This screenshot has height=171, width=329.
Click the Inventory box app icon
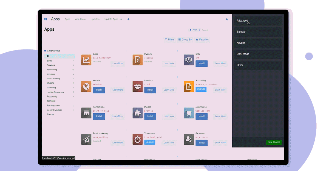click(138, 86)
